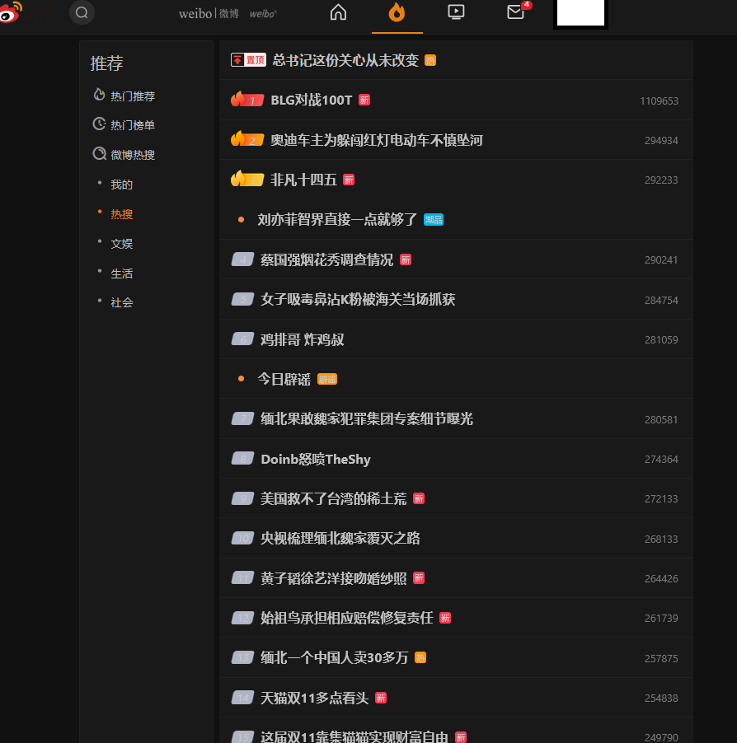737x743 pixels.
Task: Open topic 美国救不了台湾的稀土荒
Action: click(333, 498)
